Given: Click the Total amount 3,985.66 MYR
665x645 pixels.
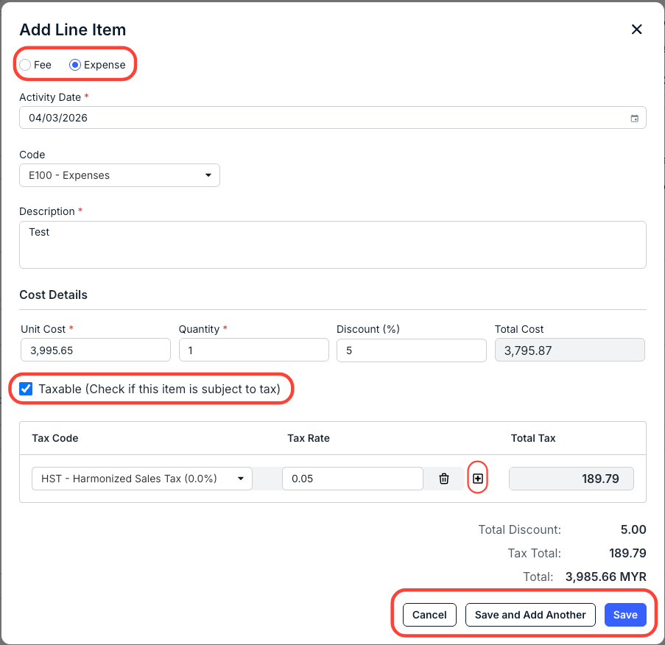Looking at the screenshot, I should pos(605,577).
